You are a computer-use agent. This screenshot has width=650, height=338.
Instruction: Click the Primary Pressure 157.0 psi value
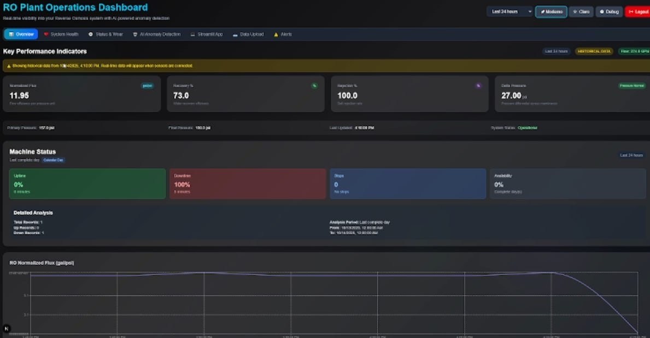[x=46, y=128]
